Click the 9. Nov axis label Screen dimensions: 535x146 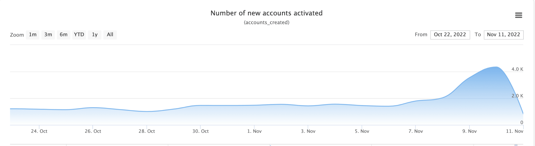pos(470,131)
